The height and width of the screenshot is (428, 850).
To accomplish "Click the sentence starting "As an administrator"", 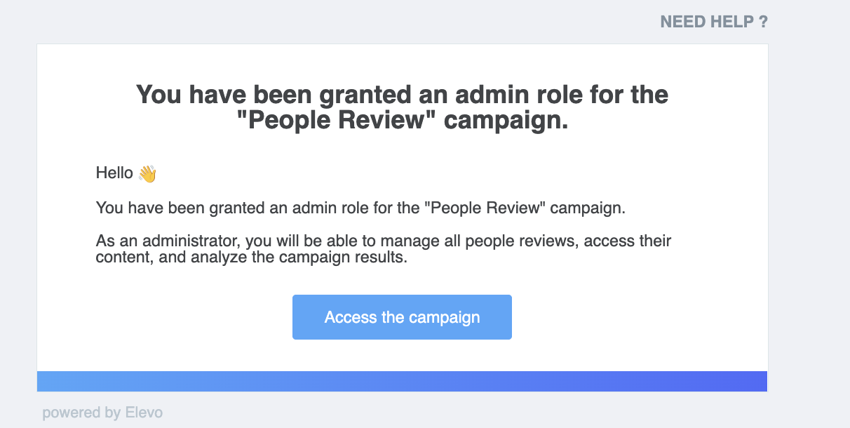I will coord(384,250).
